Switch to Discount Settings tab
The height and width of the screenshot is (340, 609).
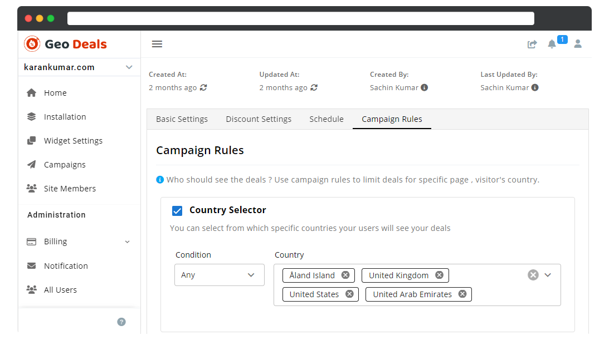point(259,119)
